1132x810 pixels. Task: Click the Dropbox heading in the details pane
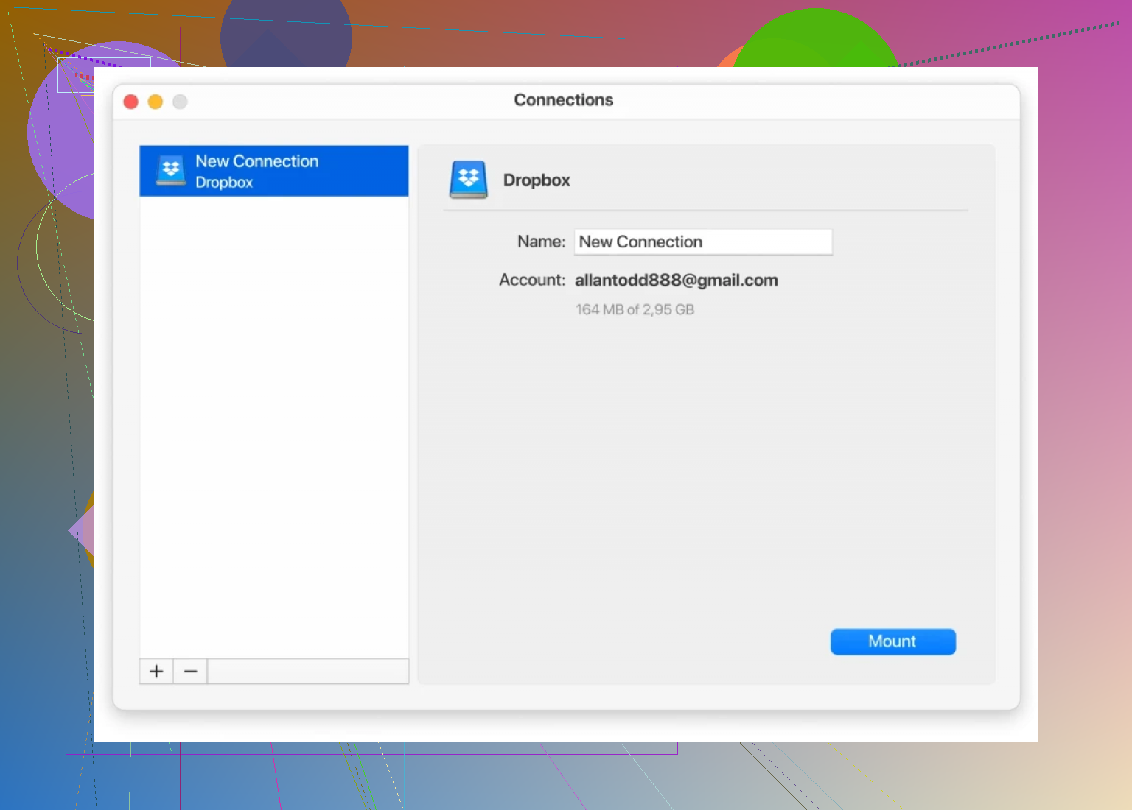point(537,180)
